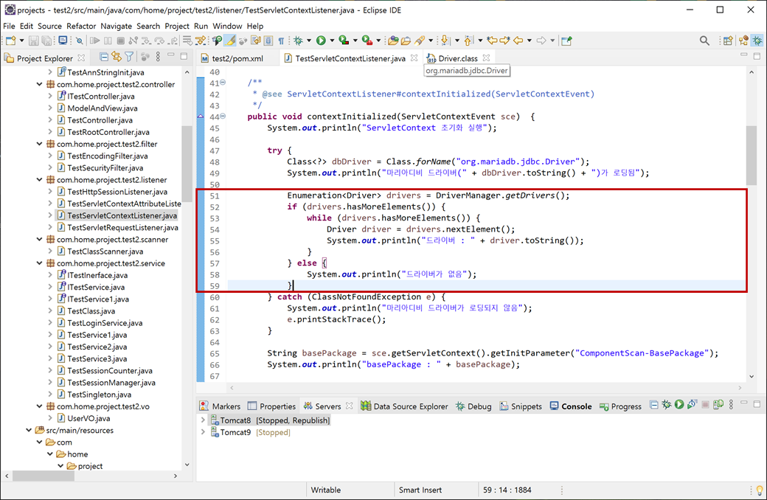Toggle Show Whitespace Characters pilcrow icon
The image size is (767, 500).
click(x=281, y=41)
